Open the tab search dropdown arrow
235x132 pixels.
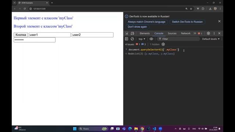point(15,3)
